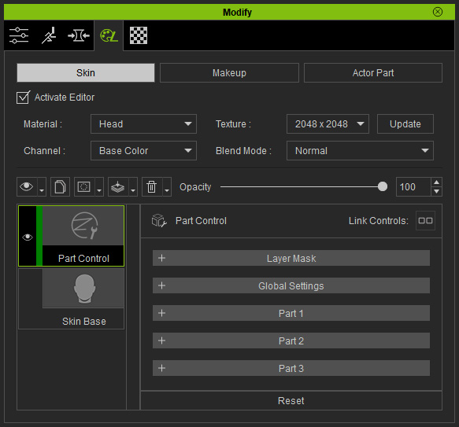This screenshot has width=459, height=427.
Task: Click the mask selection toolbar icon
Action: tap(84, 186)
